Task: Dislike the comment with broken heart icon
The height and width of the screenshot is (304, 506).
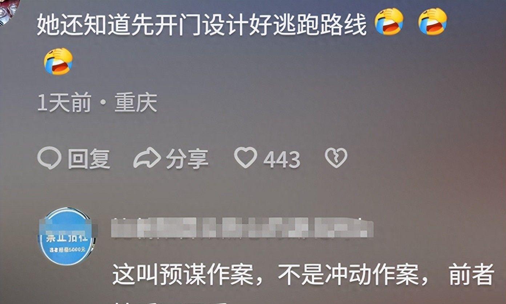Action: tap(336, 158)
